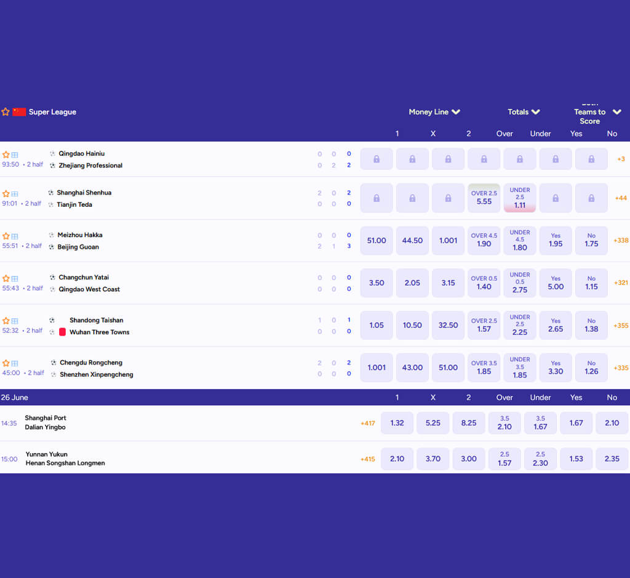Open Yunnan Yukun vs Henan Songshan match
The height and width of the screenshot is (578, 630).
coord(65,459)
